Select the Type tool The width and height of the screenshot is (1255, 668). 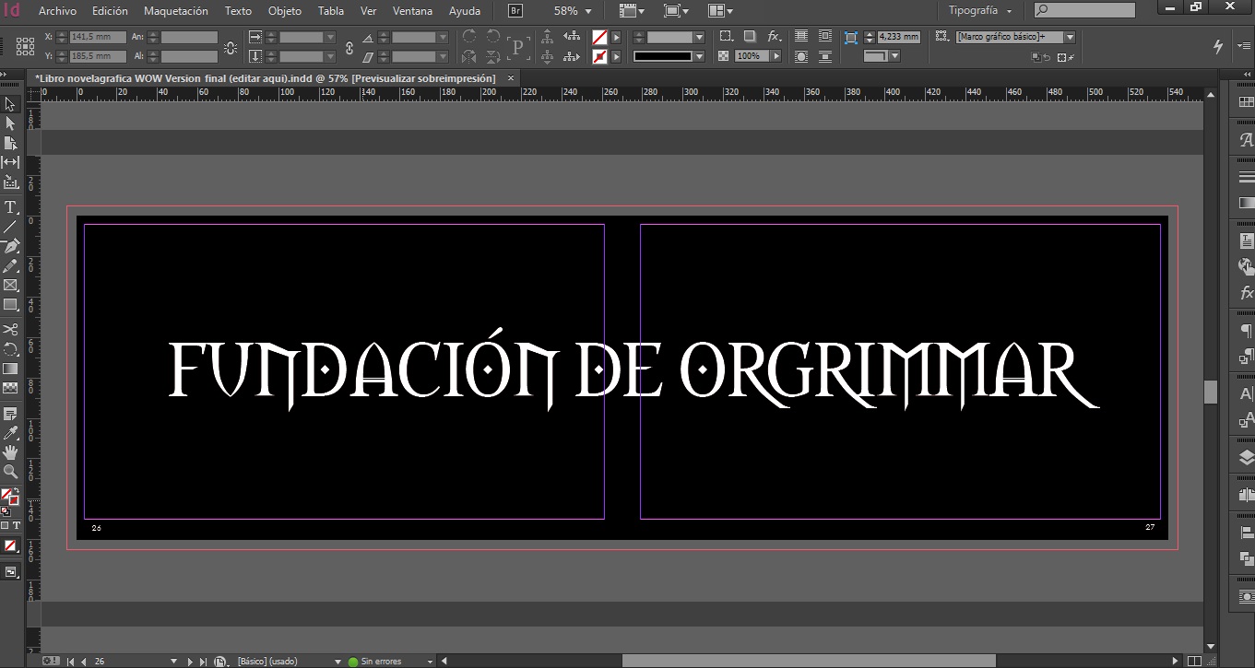pos(11,207)
